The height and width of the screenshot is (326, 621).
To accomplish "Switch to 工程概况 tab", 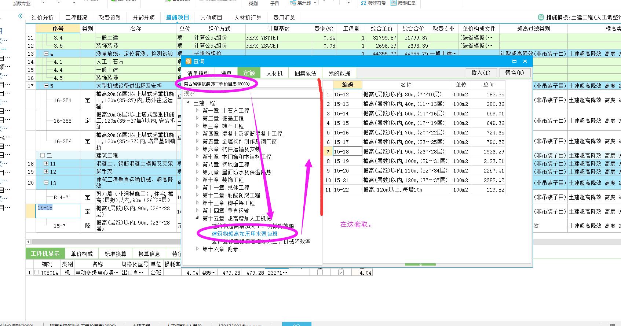I will click(x=76, y=17).
